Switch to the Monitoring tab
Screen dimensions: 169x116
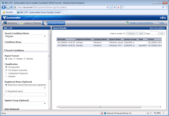(x=10, y=23)
